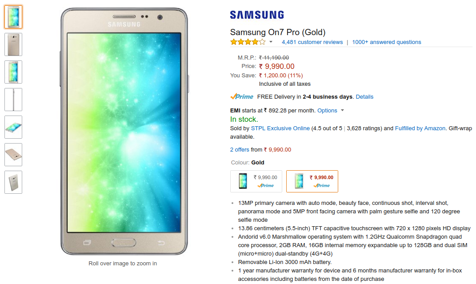Image resolution: width=476 pixels, height=284 pixels.
Task: Open EMI Options link
Action: (327, 110)
